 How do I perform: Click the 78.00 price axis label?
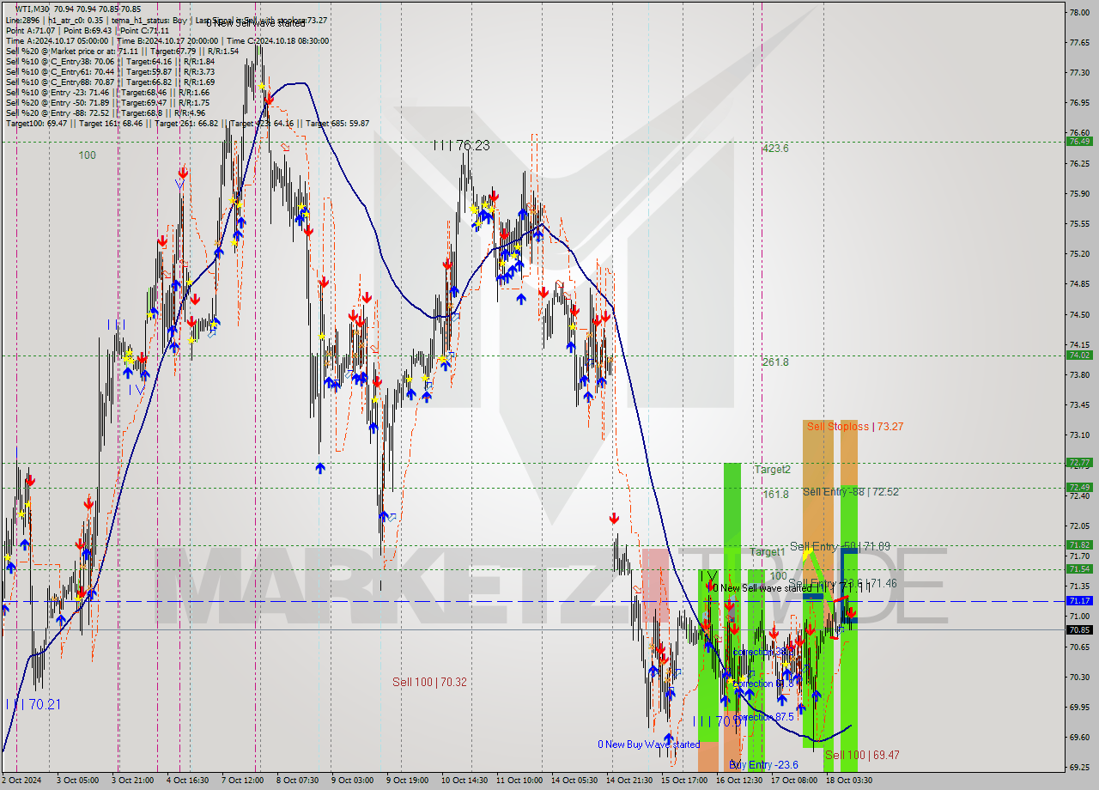click(x=1079, y=12)
